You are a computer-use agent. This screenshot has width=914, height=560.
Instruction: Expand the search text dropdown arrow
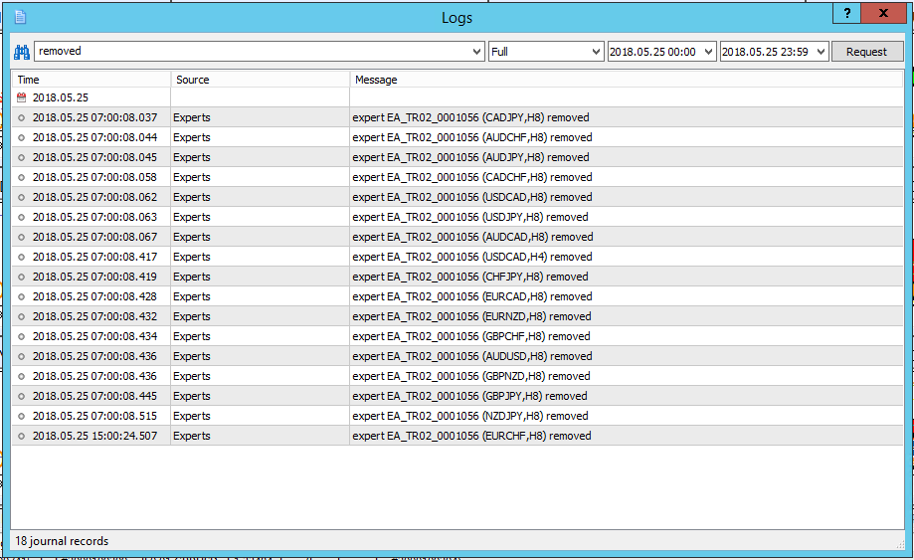476,52
